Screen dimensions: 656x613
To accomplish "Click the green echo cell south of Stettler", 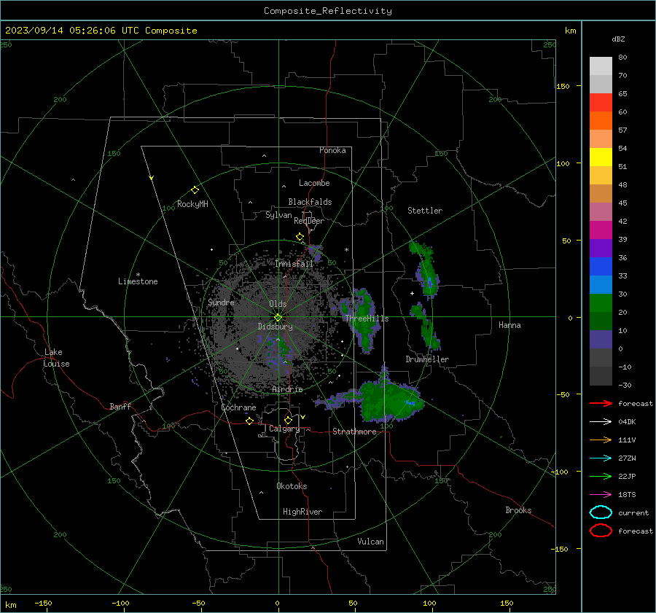I will coord(426,270).
